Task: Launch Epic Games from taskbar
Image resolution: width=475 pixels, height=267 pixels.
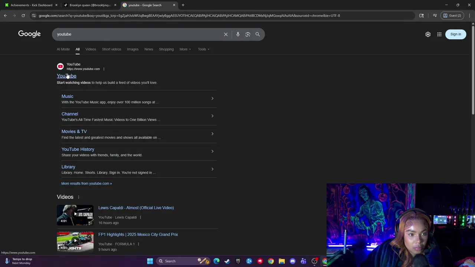Action: point(238,261)
